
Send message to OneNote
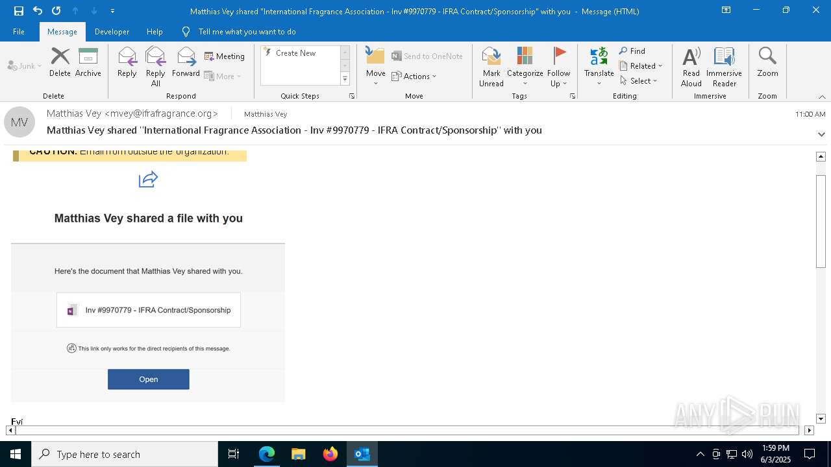pos(427,56)
